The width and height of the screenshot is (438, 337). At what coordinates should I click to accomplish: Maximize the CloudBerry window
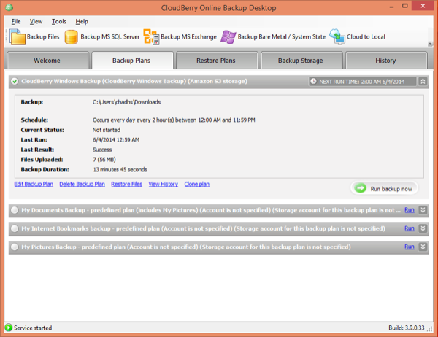tap(404, 6)
